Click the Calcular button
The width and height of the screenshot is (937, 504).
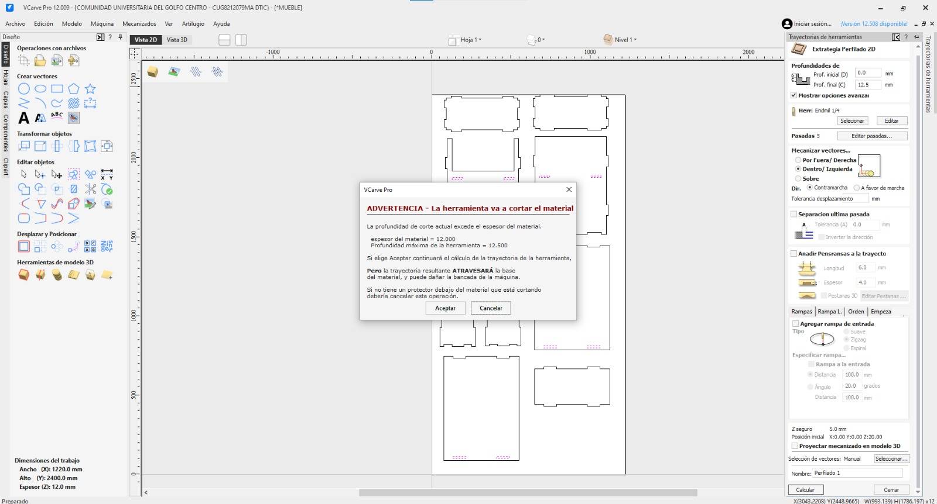click(805, 490)
